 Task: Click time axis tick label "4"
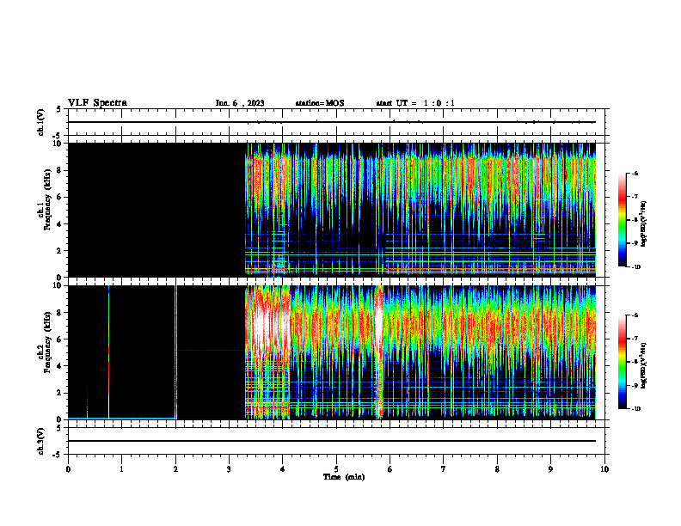click(283, 469)
